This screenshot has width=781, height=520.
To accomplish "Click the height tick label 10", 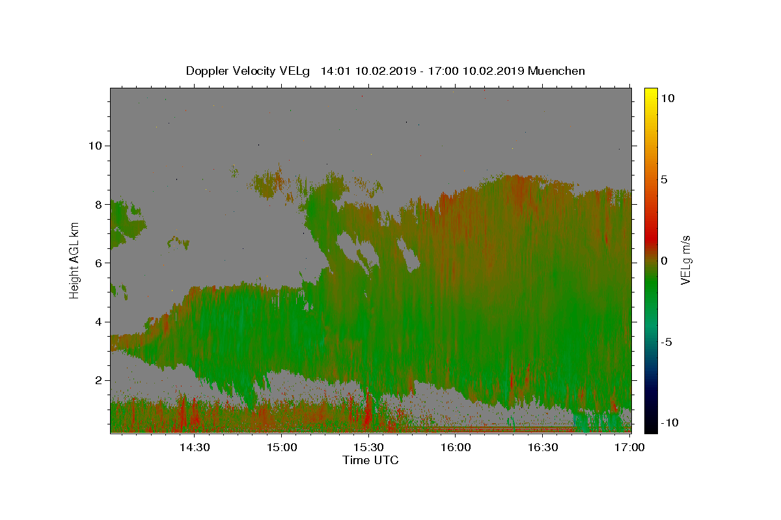I will [x=95, y=146].
